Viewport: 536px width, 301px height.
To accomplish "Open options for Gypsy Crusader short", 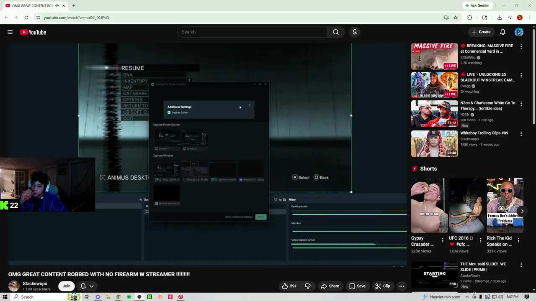I will coord(443,240).
